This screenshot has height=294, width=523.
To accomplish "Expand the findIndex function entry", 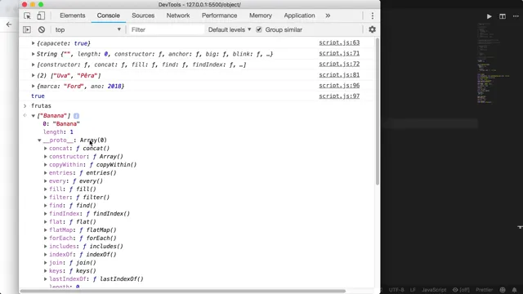I will [x=46, y=214].
